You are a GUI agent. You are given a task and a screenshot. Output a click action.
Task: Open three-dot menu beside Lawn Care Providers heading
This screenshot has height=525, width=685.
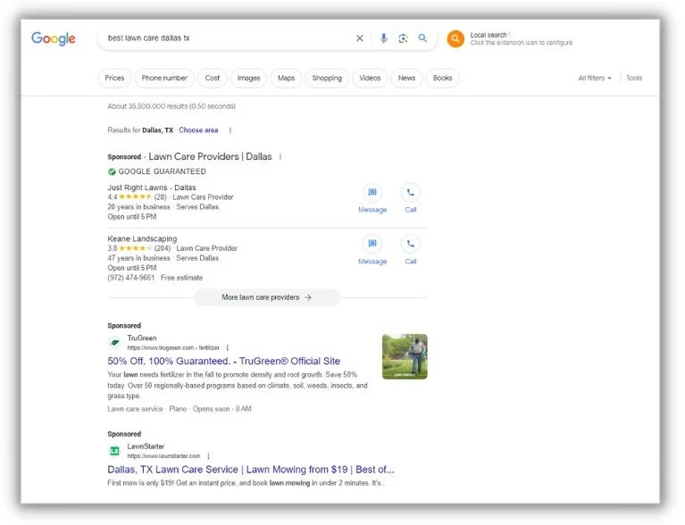coord(280,157)
